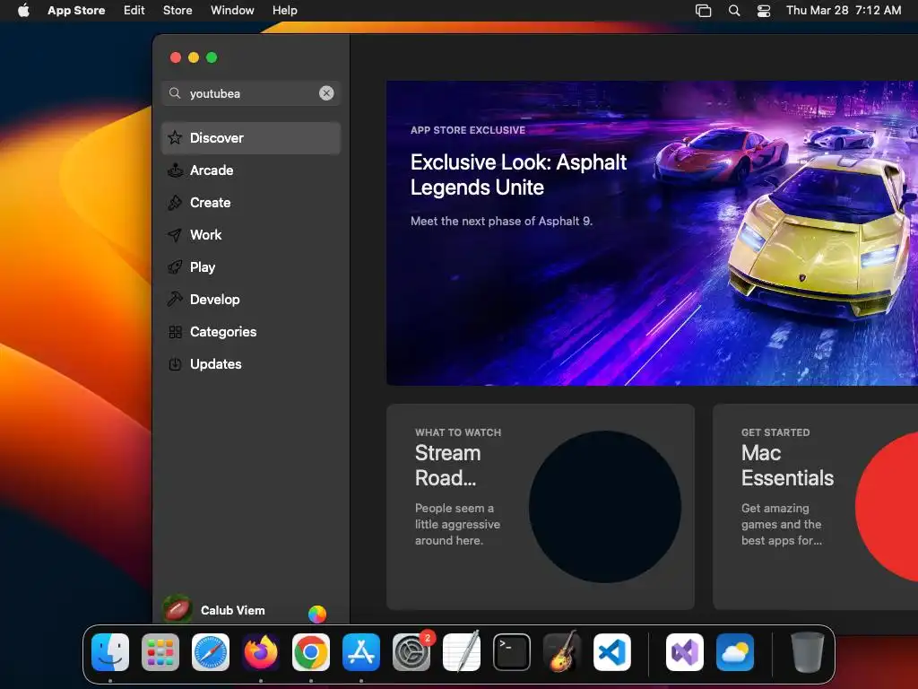Open the Discover section in sidebar
Viewport: 918px width, 689px height.
[251, 137]
